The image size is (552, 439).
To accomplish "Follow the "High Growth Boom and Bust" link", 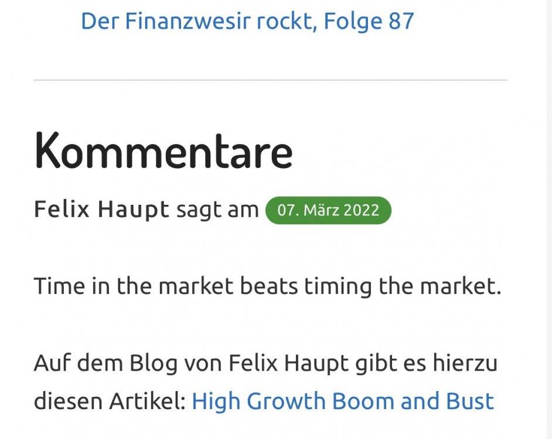I will 342,402.
